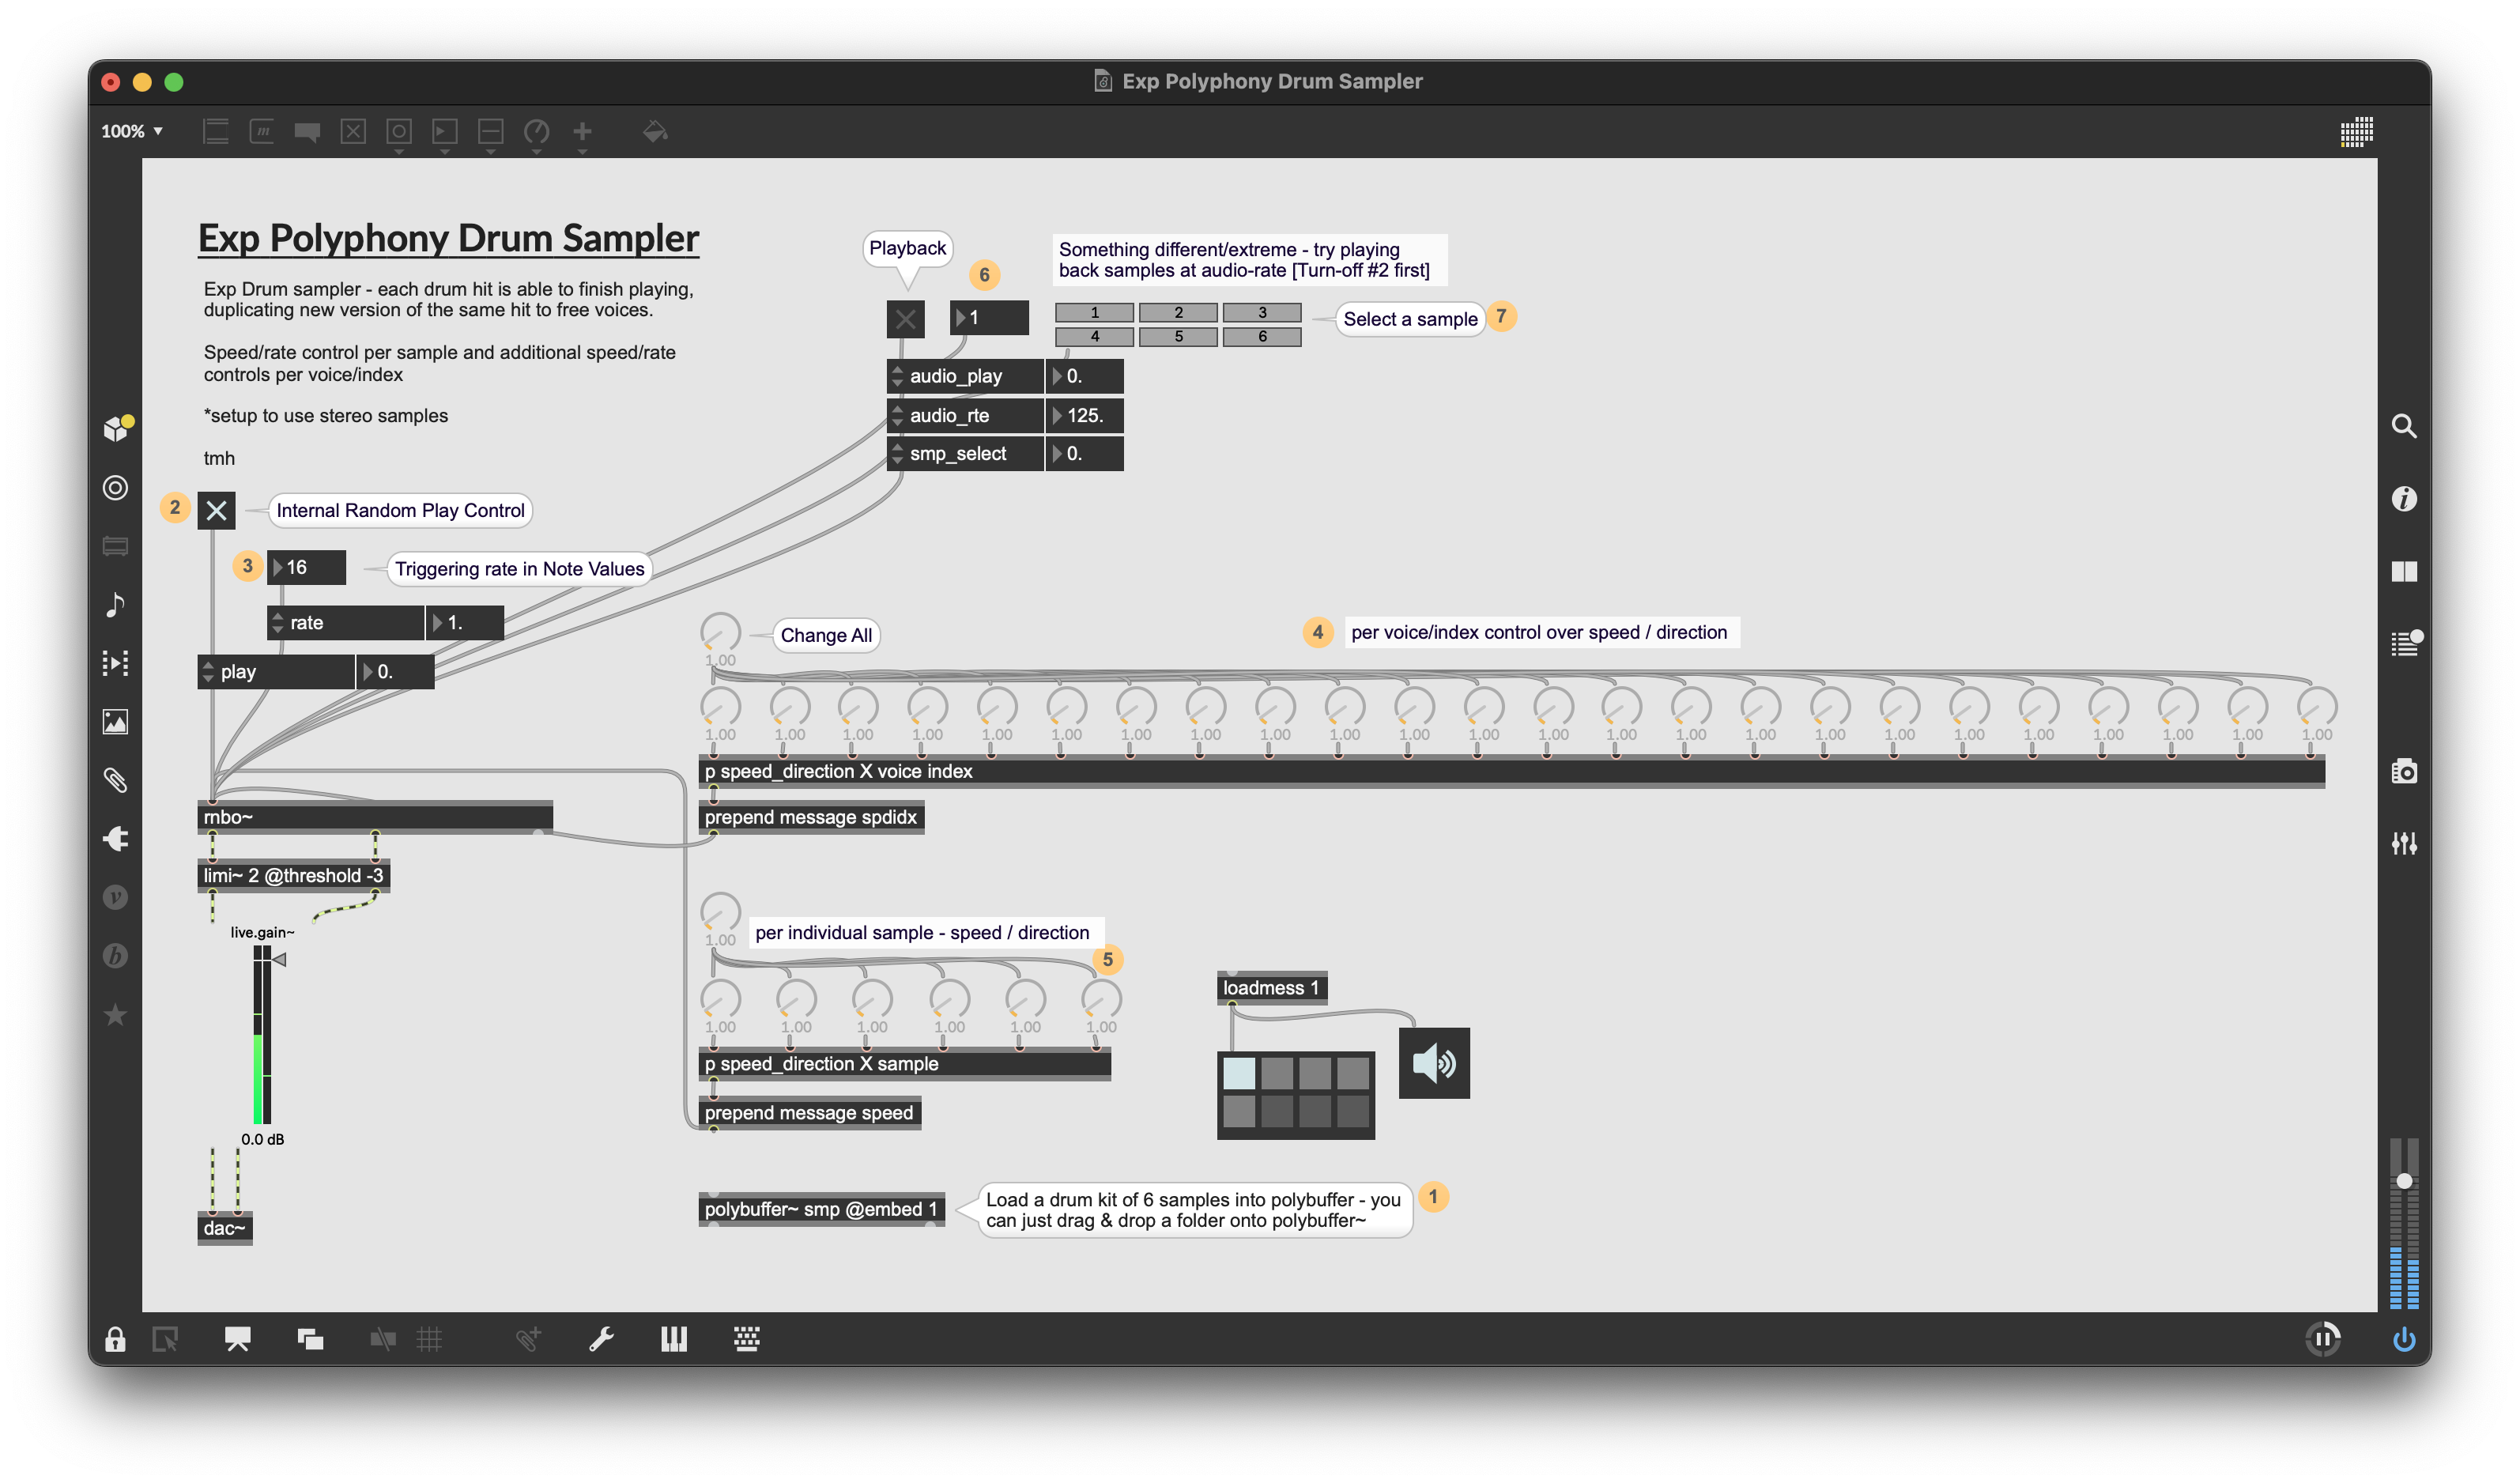Add a comment from top toolbar

pos(307,131)
